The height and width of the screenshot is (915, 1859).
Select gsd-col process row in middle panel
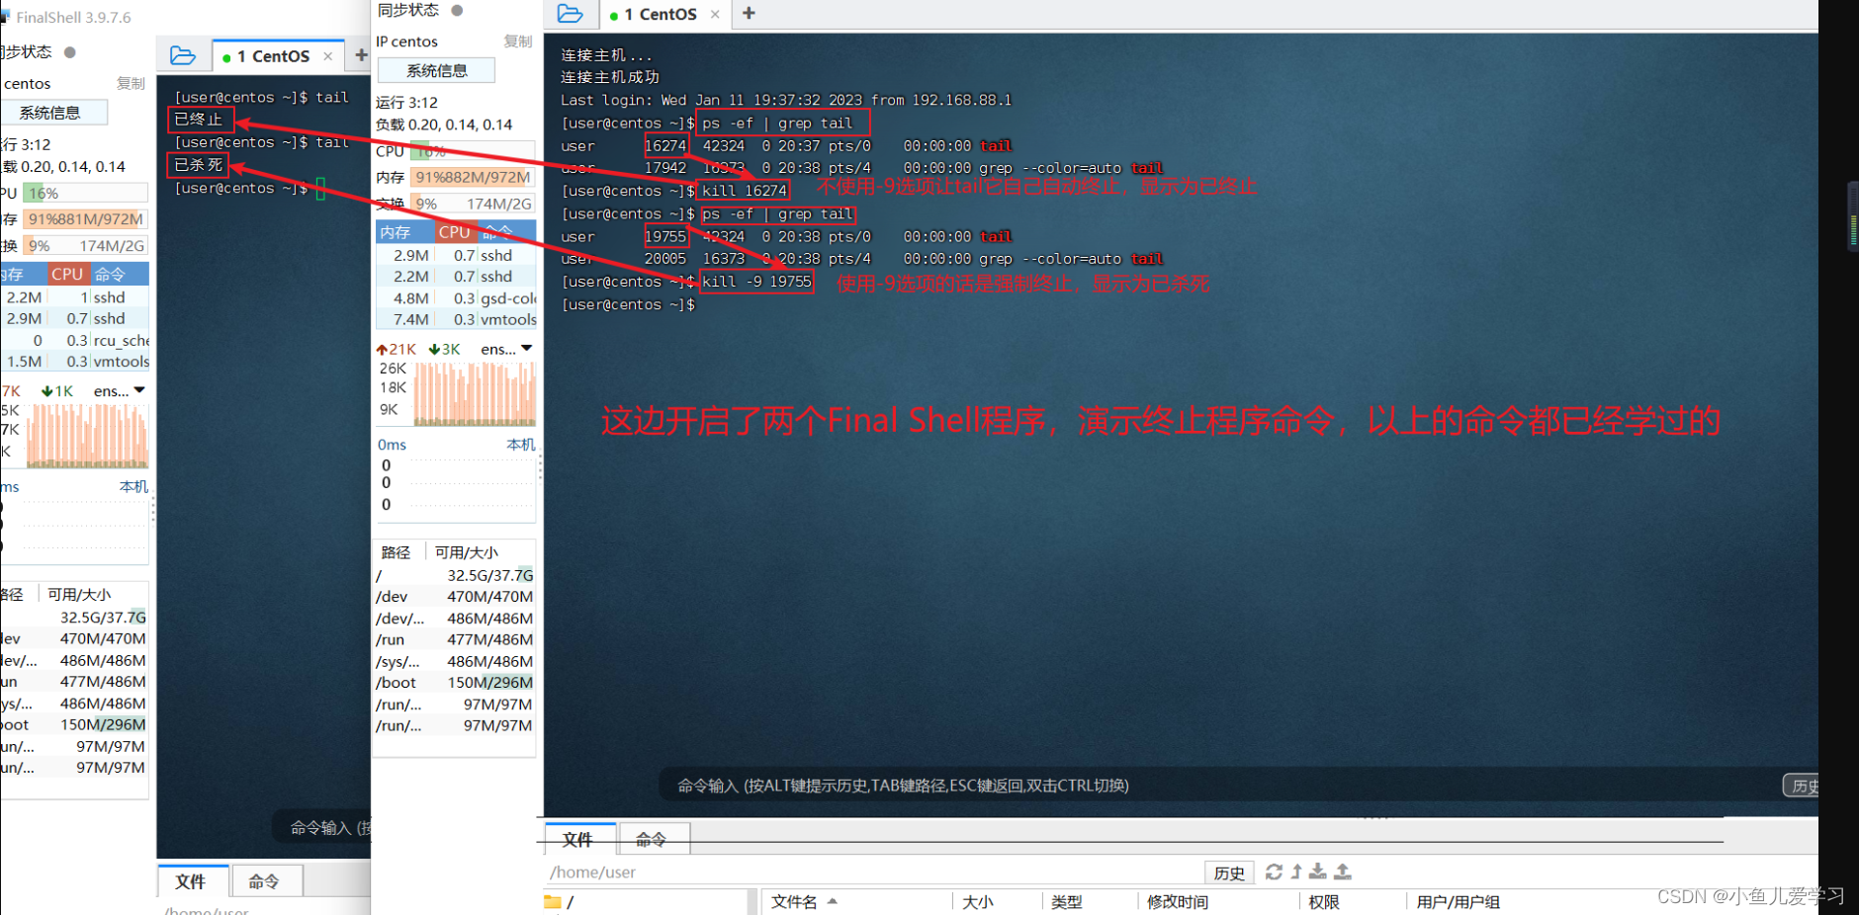[x=456, y=298]
